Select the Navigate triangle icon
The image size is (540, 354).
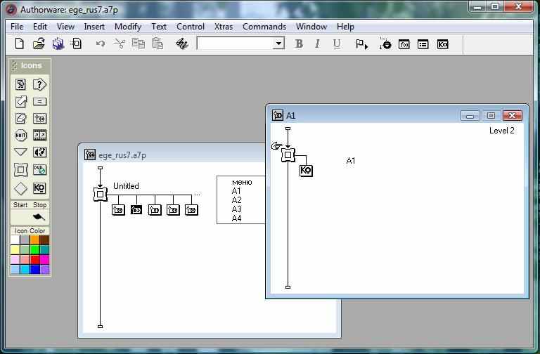click(20, 152)
